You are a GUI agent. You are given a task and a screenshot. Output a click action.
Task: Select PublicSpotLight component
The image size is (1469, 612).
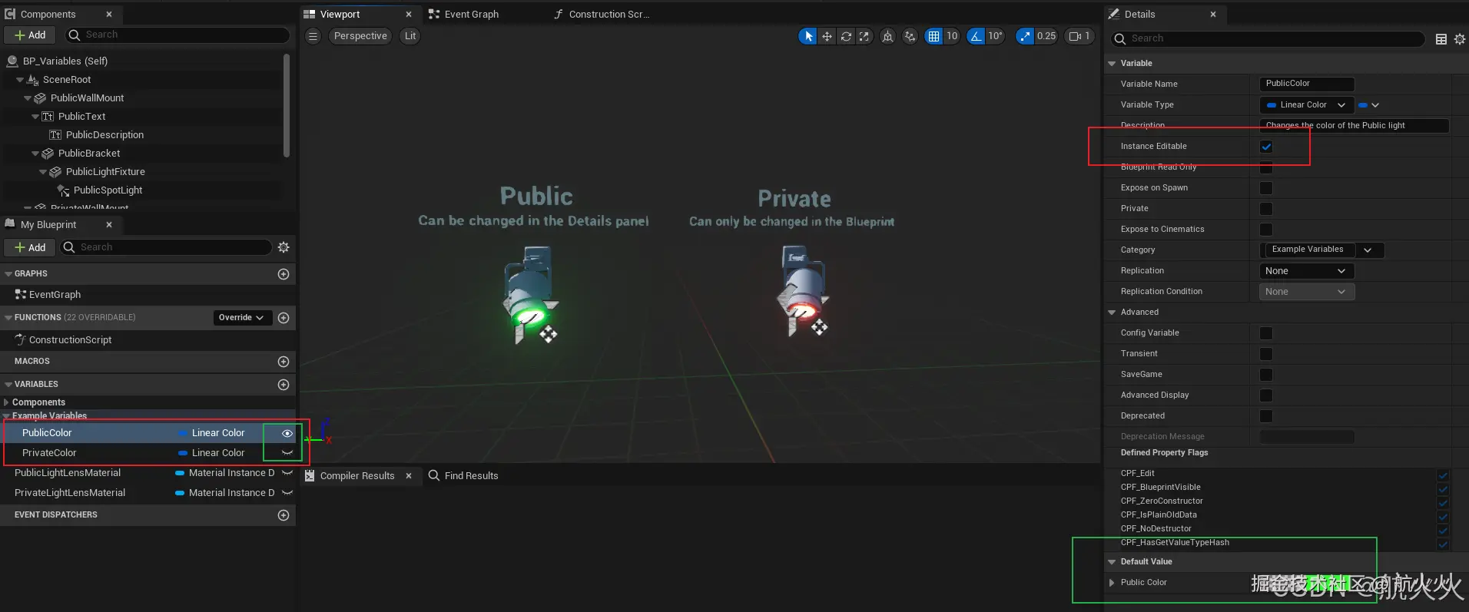click(x=108, y=190)
